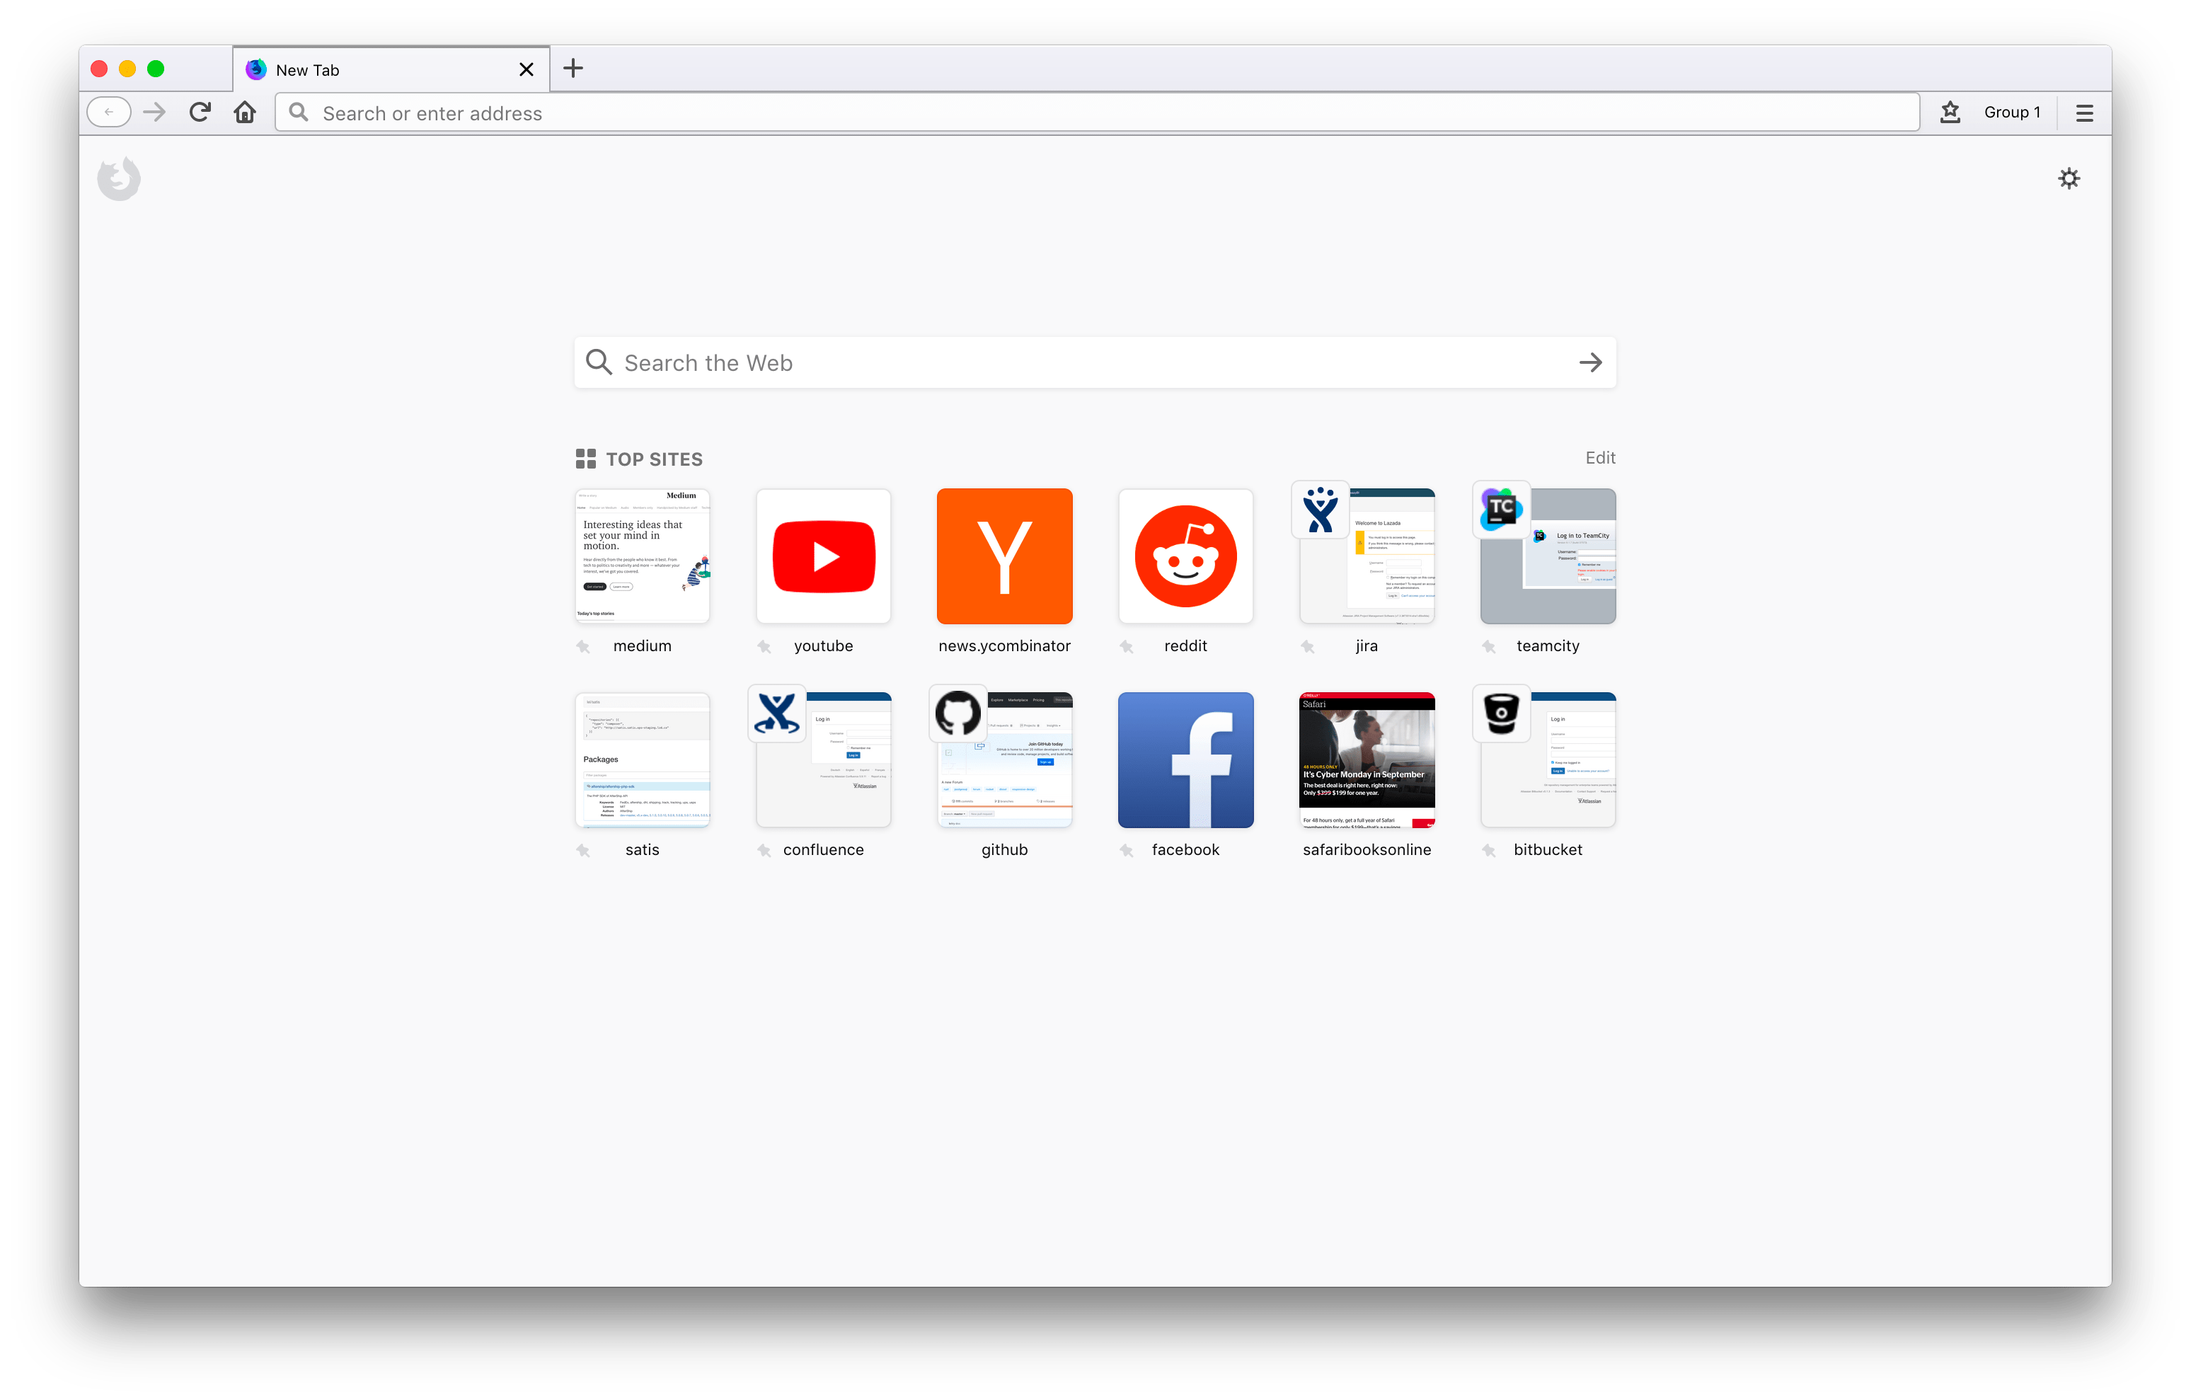Click the back navigation arrow
The height and width of the screenshot is (1400, 2191).
pos(108,112)
